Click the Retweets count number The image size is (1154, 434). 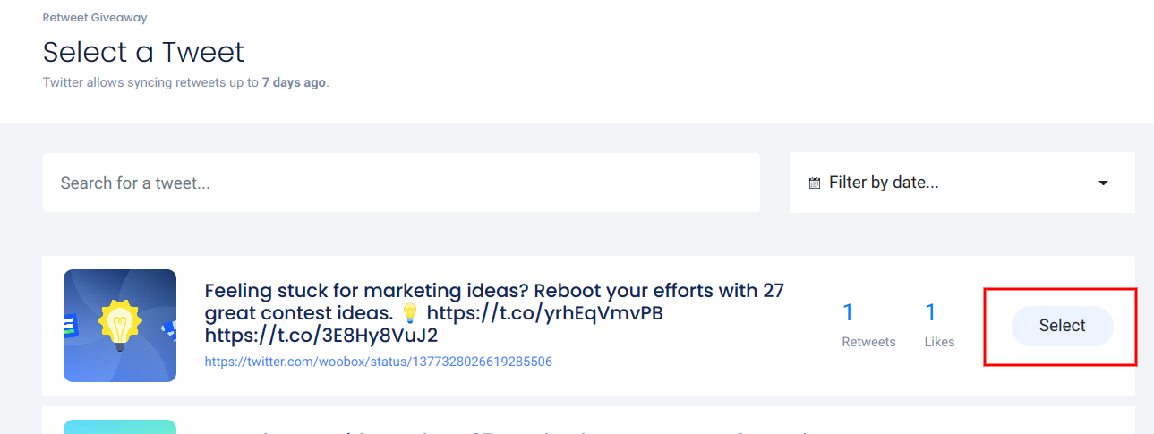848,312
